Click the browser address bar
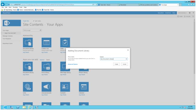196x110 pixels. [x=50, y=5]
